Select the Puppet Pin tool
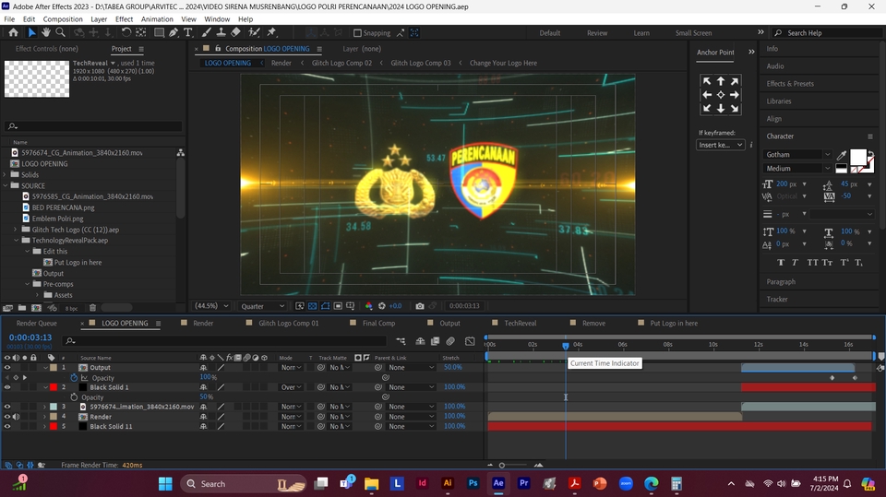Screen dimensions: 886x497 click(x=271, y=33)
